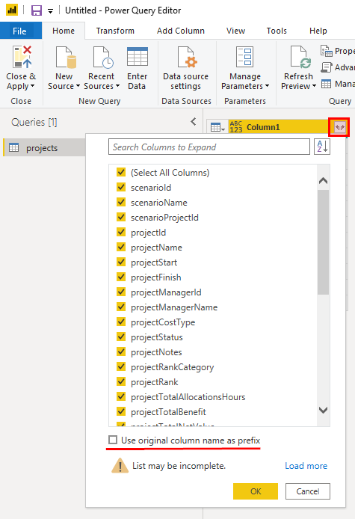355x519 pixels.
Task: Uncheck the projectTotalBenefit checkbox
Action: click(121, 411)
